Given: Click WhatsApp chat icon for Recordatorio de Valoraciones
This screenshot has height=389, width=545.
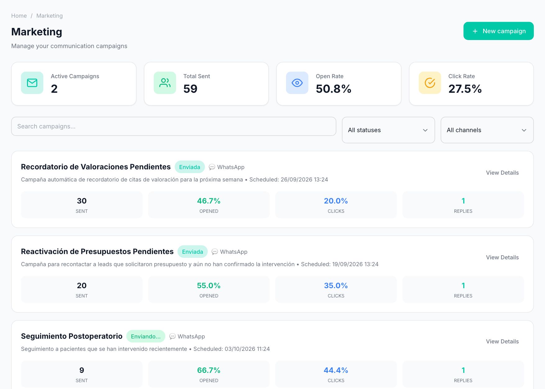Looking at the screenshot, I should tap(212, 167).
